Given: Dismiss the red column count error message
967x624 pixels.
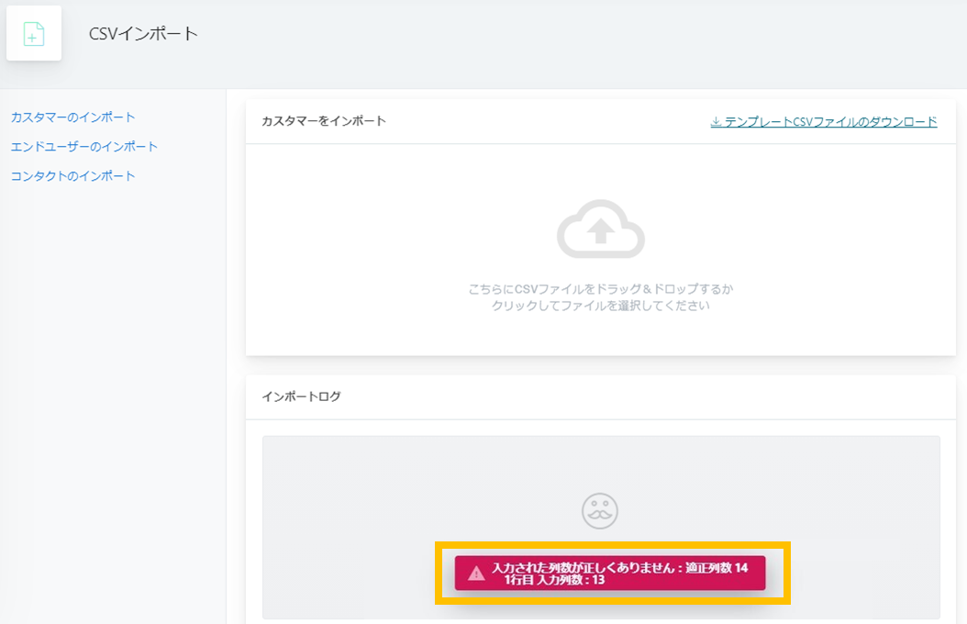Looking at the screenshot, I should [610, 574].
